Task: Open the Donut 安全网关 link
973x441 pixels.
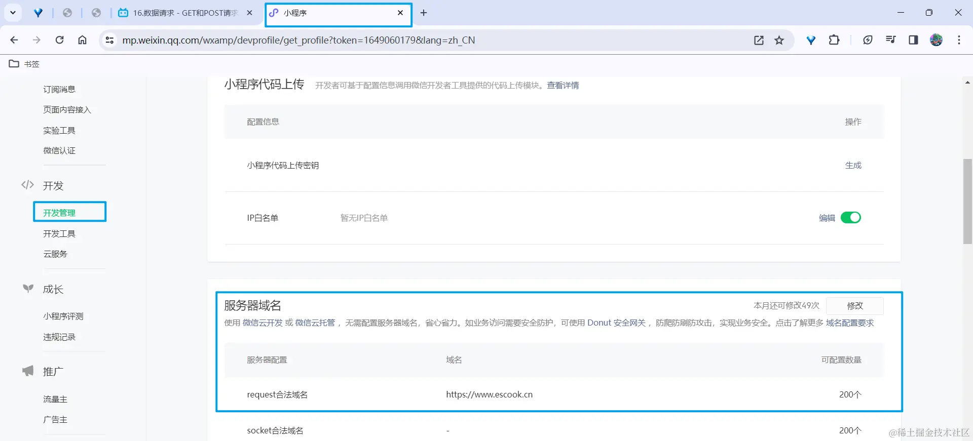Action: (x=617, y=323)
